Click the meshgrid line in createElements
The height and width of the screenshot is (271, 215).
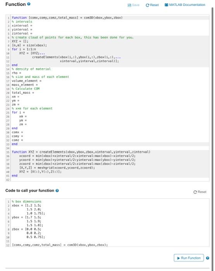[x=57, y=168]
